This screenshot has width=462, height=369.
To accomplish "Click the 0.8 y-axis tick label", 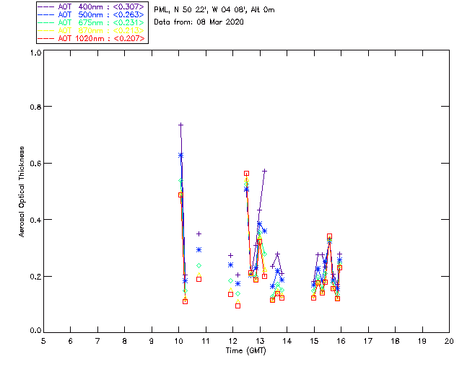I will [35, 107].
